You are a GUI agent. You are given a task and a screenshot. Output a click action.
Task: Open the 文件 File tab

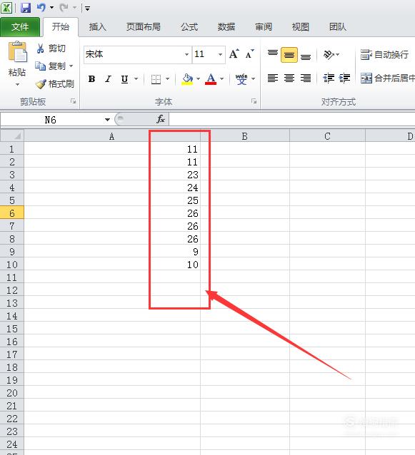coord(20,27)
